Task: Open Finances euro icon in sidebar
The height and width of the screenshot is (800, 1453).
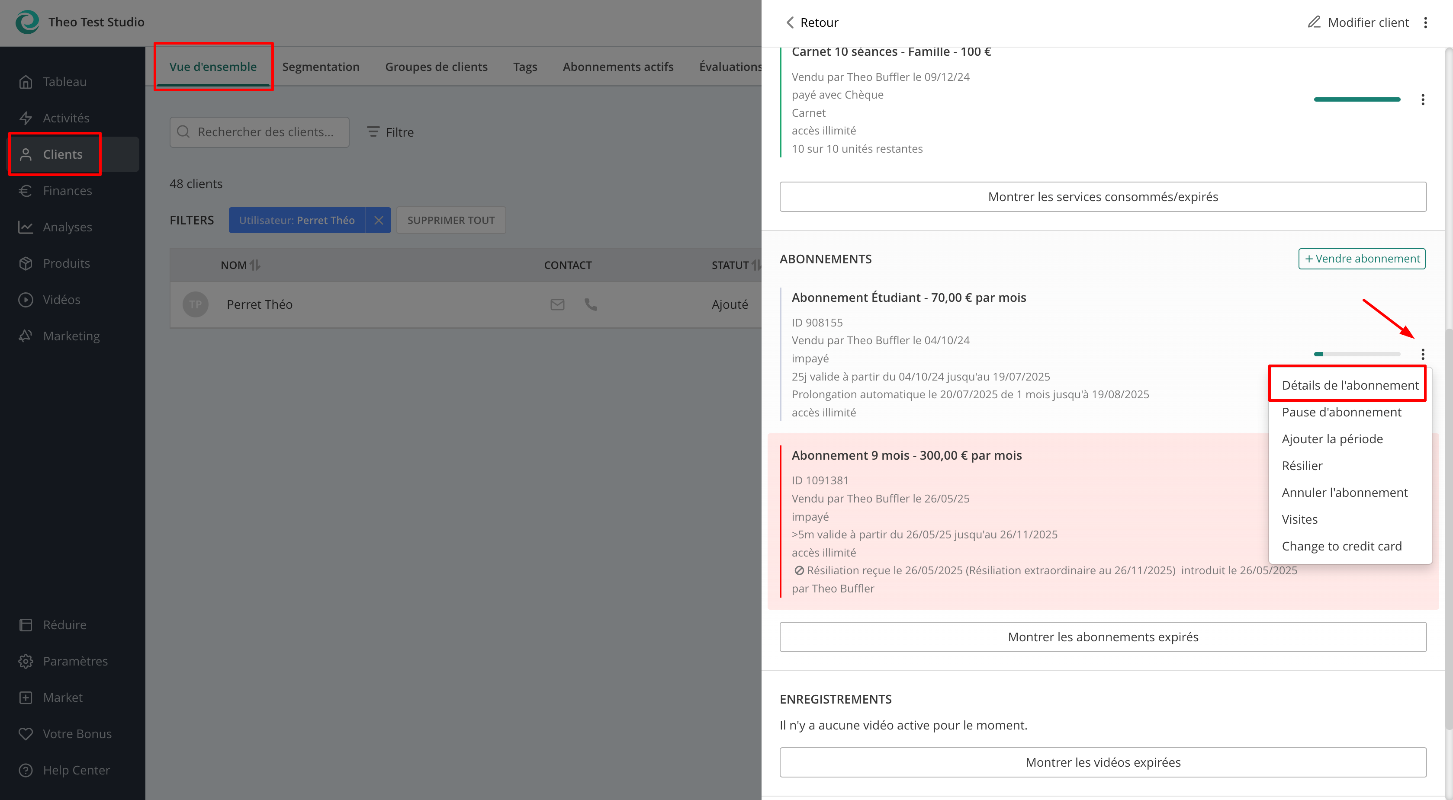Action: (26, 191)
